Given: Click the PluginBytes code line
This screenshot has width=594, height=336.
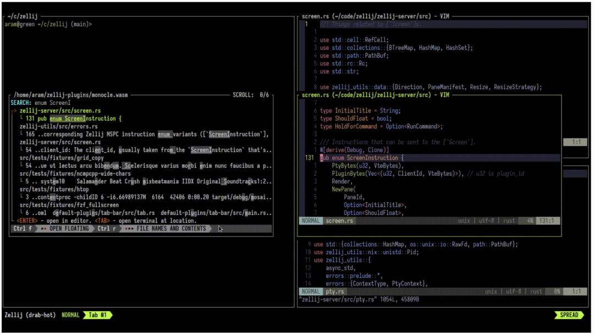Looking at the screenshot, I should coord(428,174).
